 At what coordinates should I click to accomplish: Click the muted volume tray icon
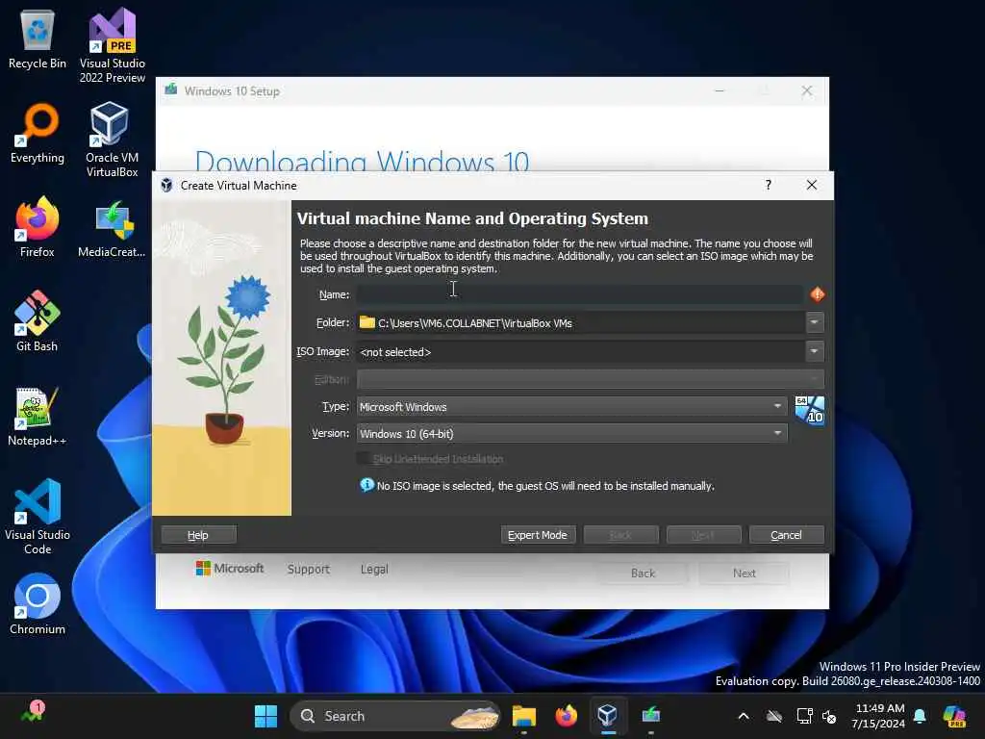829,716
